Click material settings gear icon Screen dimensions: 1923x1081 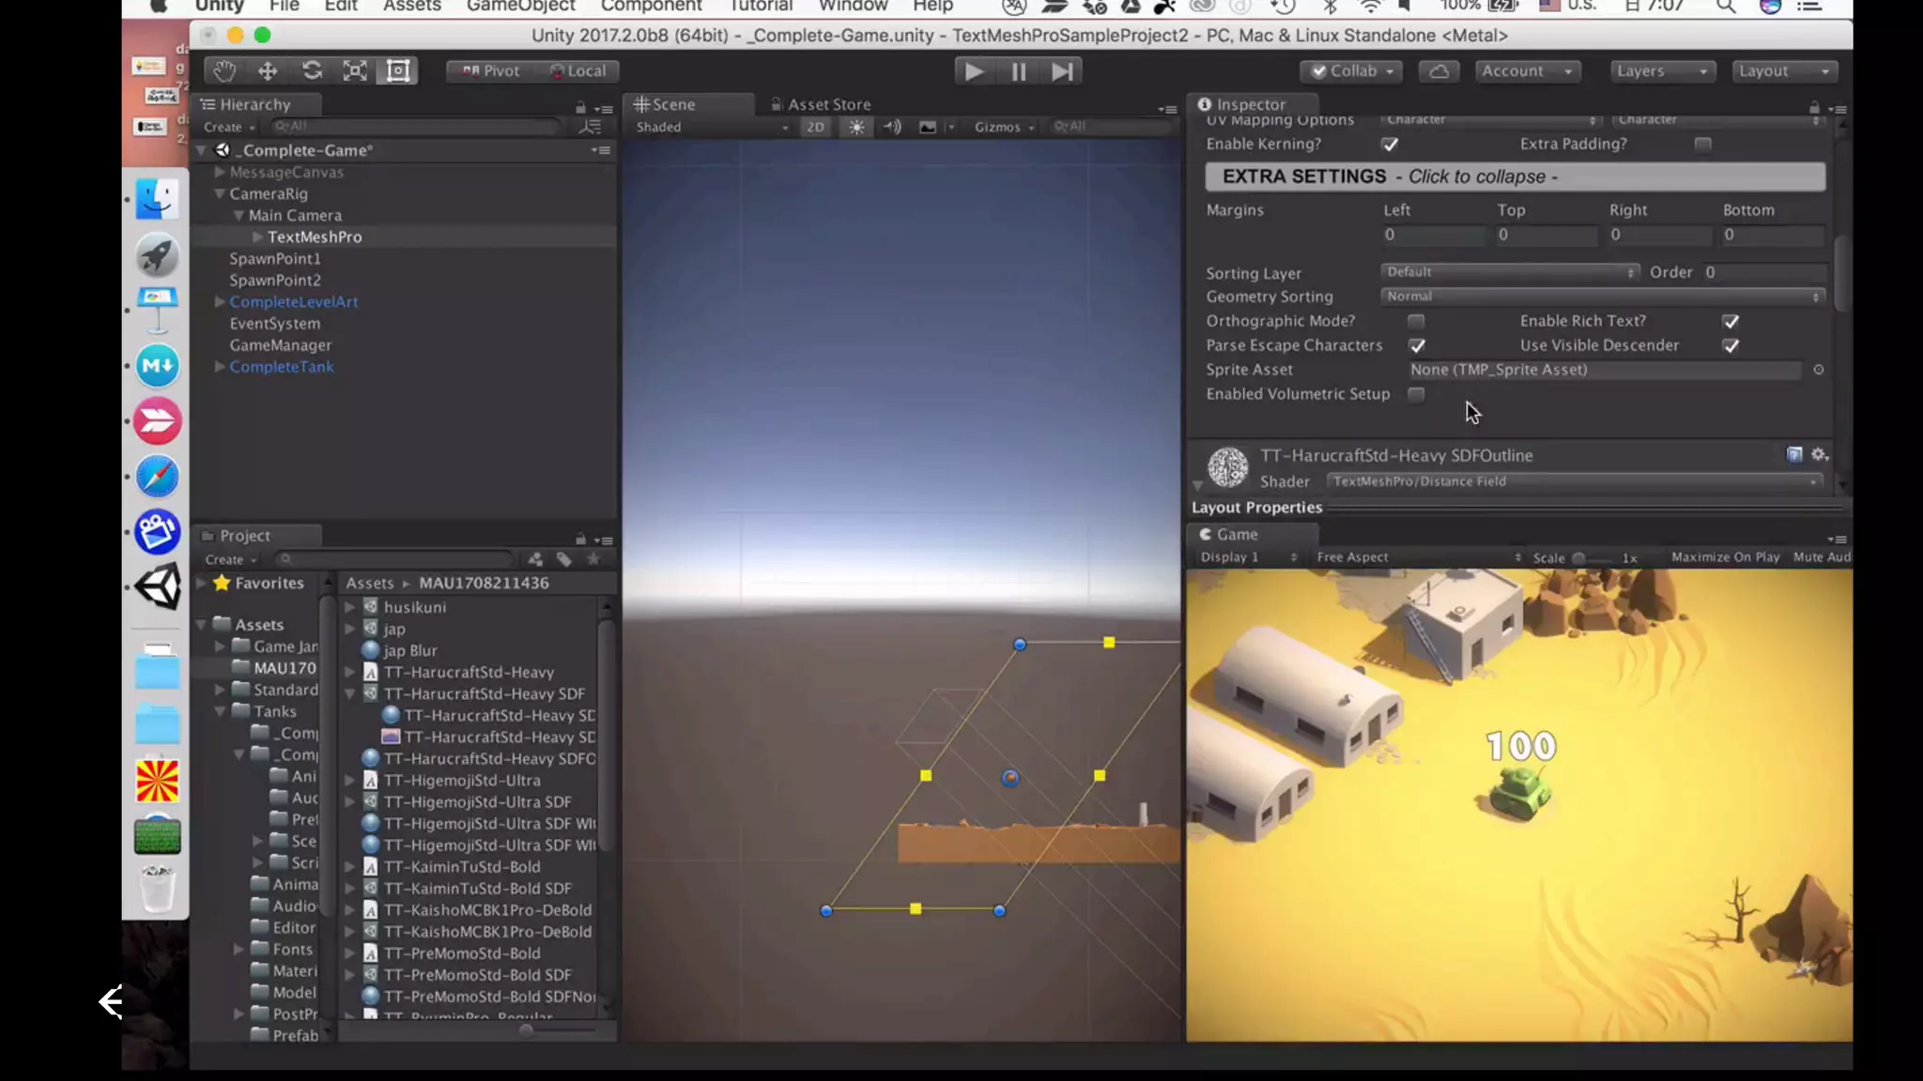tap(1819, 455)
